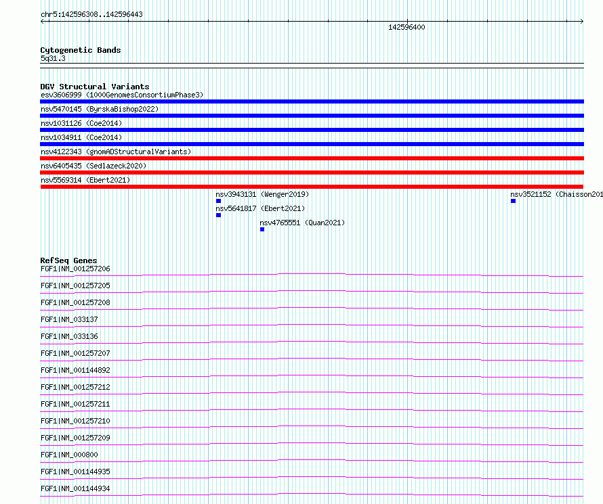Open FGF1|NM_033137 transcript
This screenshot has height=504, width=603.
pos(69,319)
